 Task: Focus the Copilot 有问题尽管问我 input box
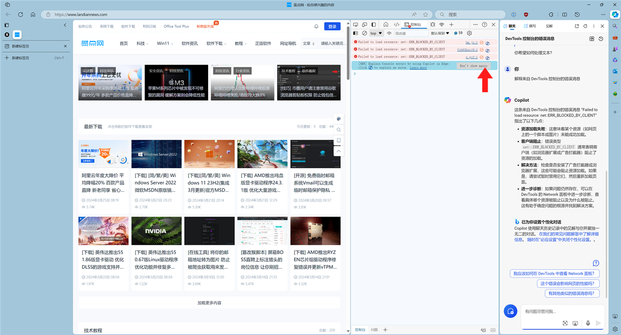click(562, 311)
